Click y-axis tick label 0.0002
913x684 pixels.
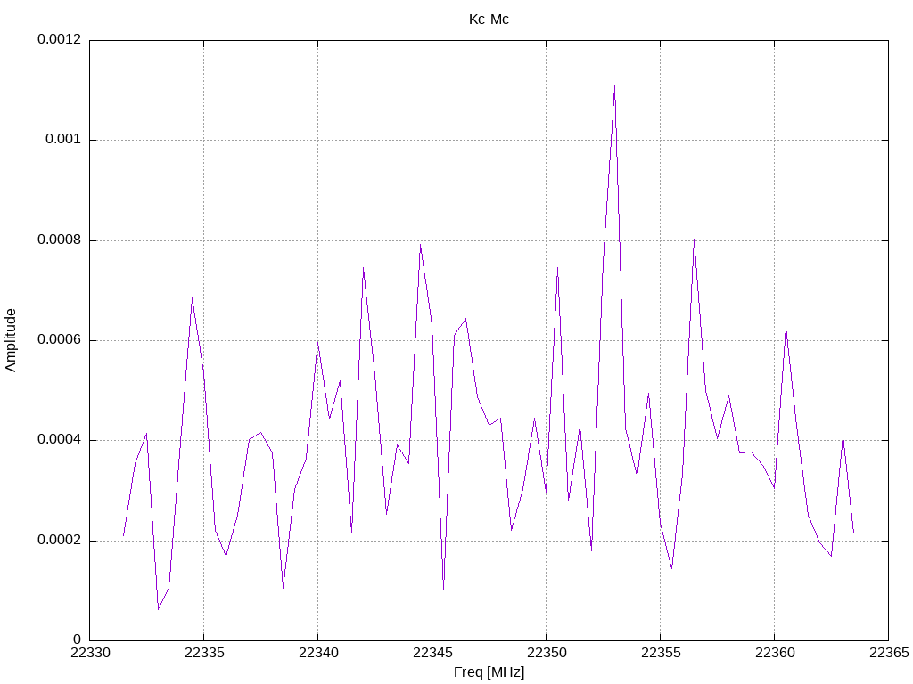coord(60,541)
